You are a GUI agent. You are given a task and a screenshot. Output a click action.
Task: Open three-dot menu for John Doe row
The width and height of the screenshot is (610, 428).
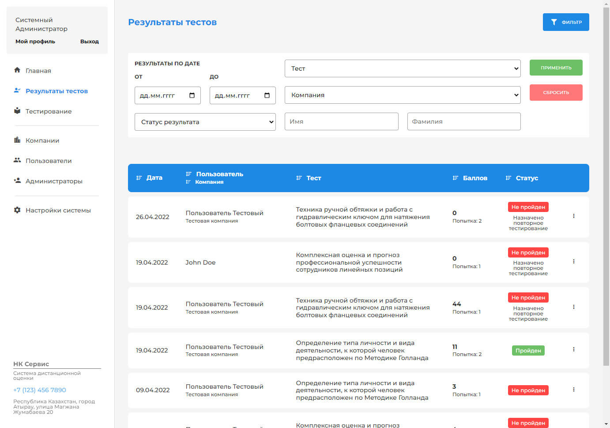coord(574,261)
